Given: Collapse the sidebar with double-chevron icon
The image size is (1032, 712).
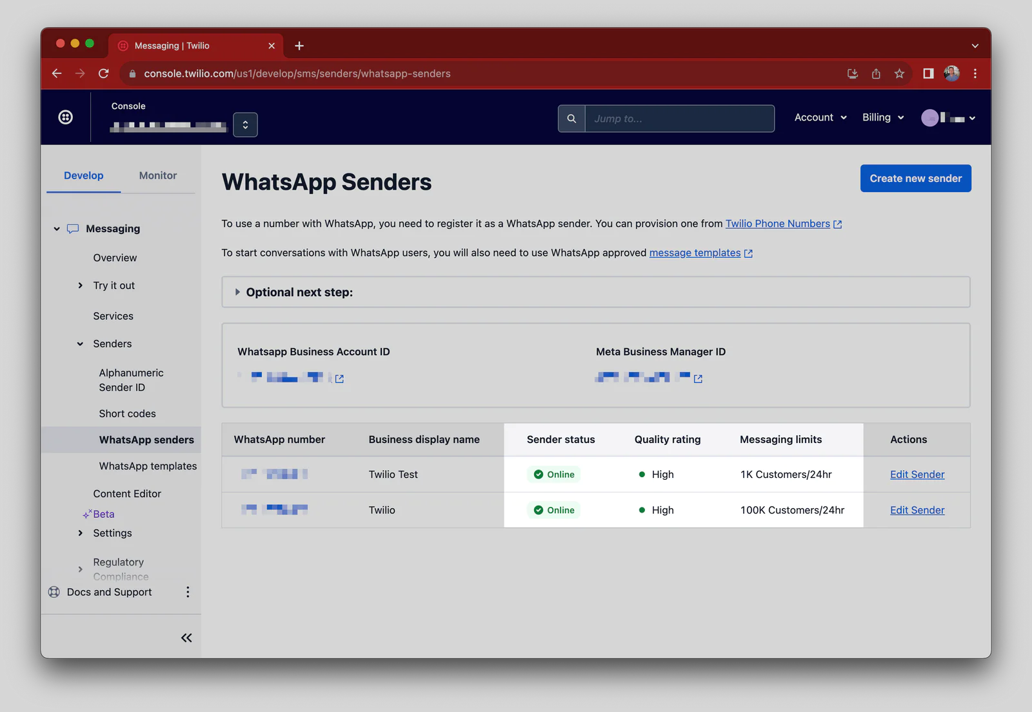Looking at the screenshot, I should click(x=186, y=638).
